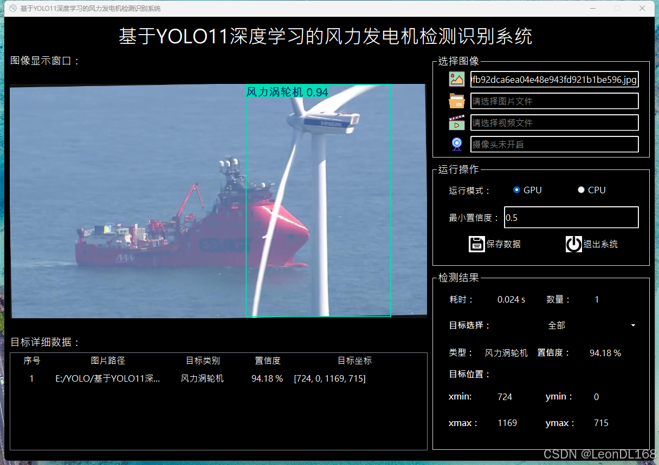Image resolution: width=659 pixels, height=465 pixels.
Task: Open the folder icon to choose image files
Action: (456, 101)
